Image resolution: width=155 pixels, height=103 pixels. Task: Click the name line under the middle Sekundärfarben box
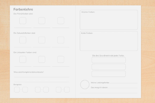click(x=42, y=47)
